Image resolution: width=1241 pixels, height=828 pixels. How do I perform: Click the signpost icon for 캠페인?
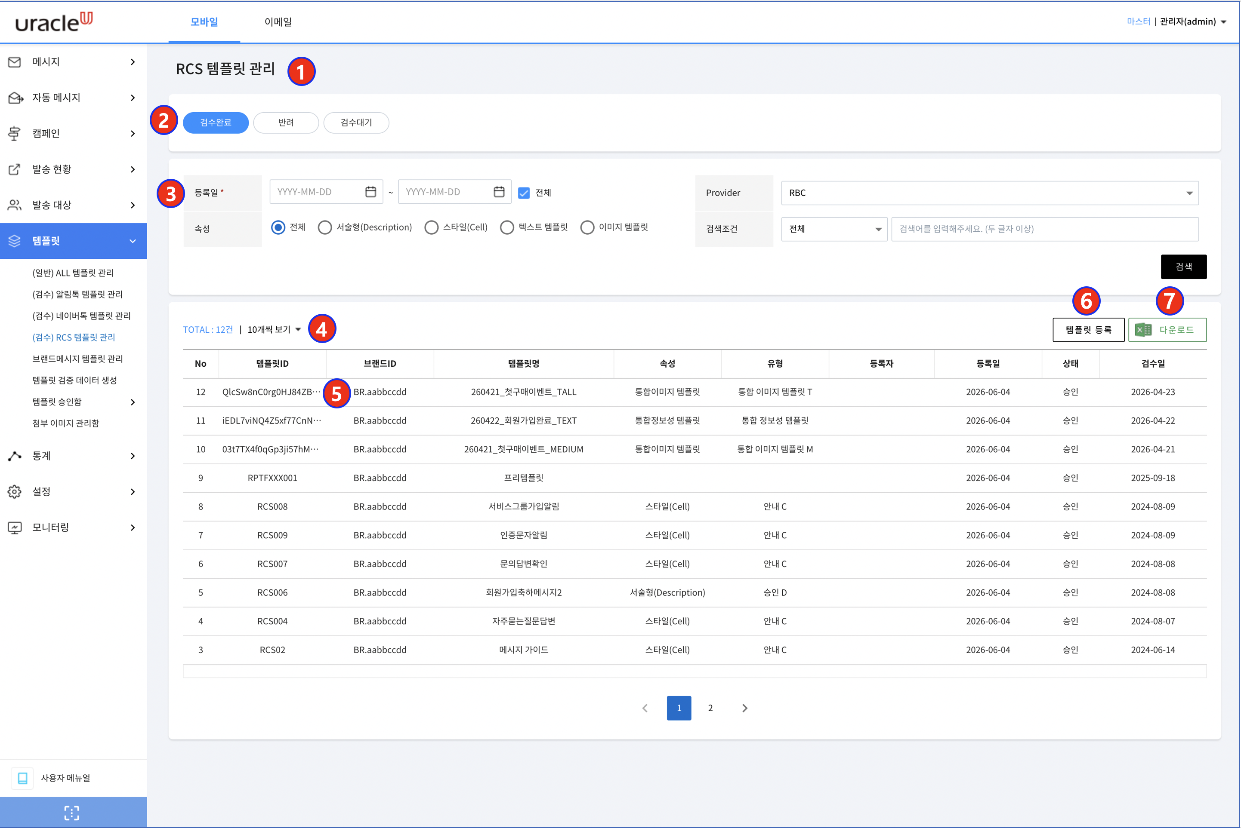click(14, 134)
